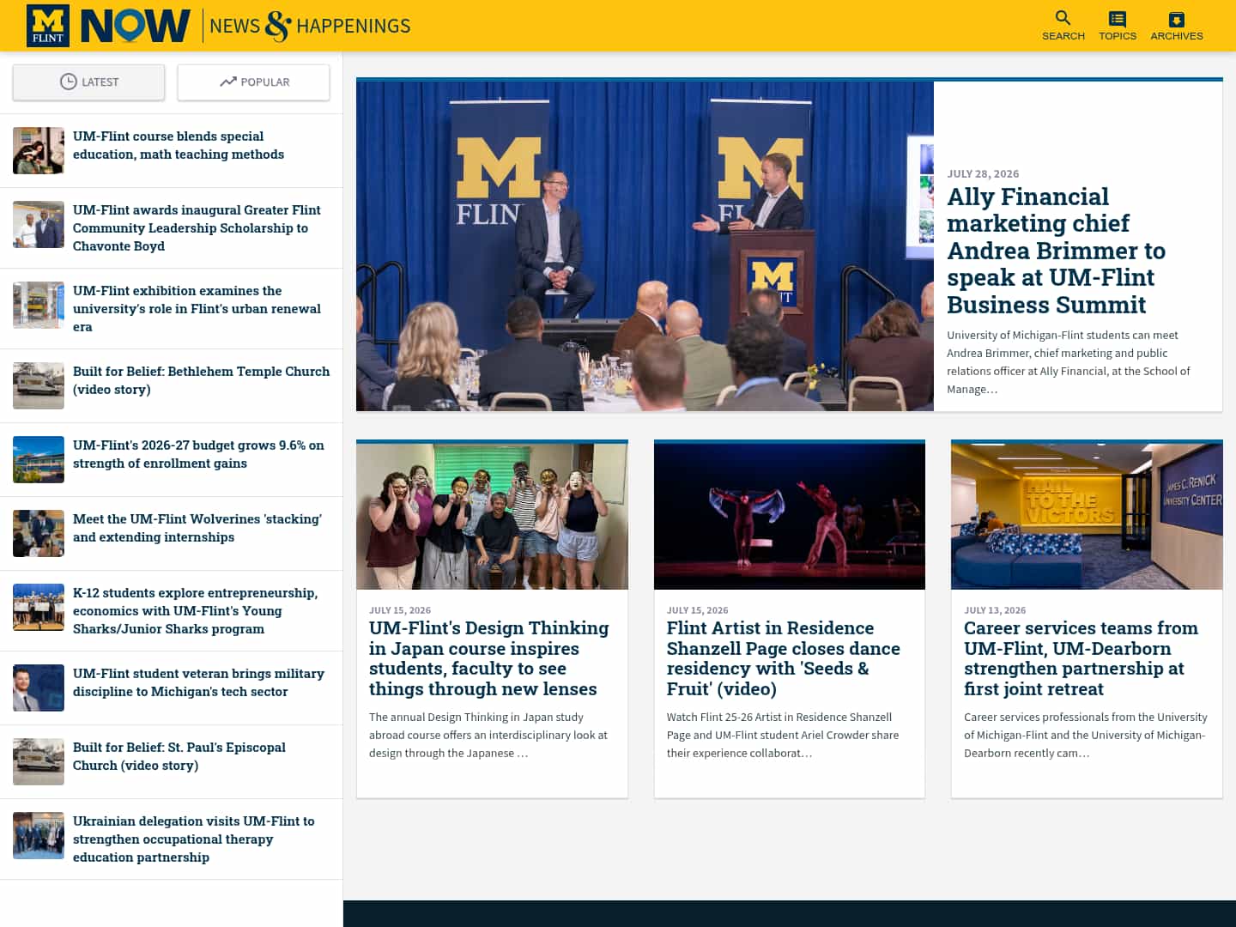This screenshot has width=1236, height=927.
Task: Click thumbnail for Bethlehem Temple Church story
Action: [39, 385]
